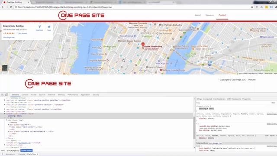This screenshot has width=277, height=156.
Task: Click the Madison Square Garden map label
Action: click(129, 41)
